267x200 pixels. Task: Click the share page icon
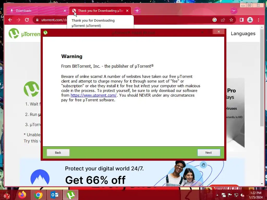click(223, 20)
